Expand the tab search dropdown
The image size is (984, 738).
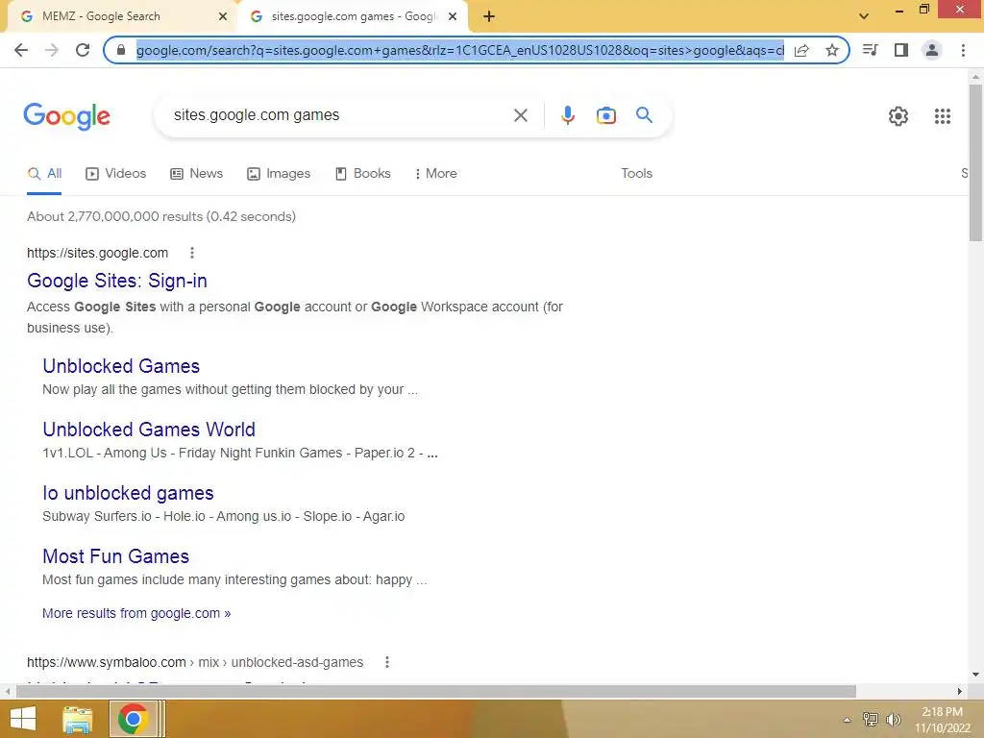click(x=864, y=16)
